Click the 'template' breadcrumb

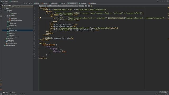(43, 6)
